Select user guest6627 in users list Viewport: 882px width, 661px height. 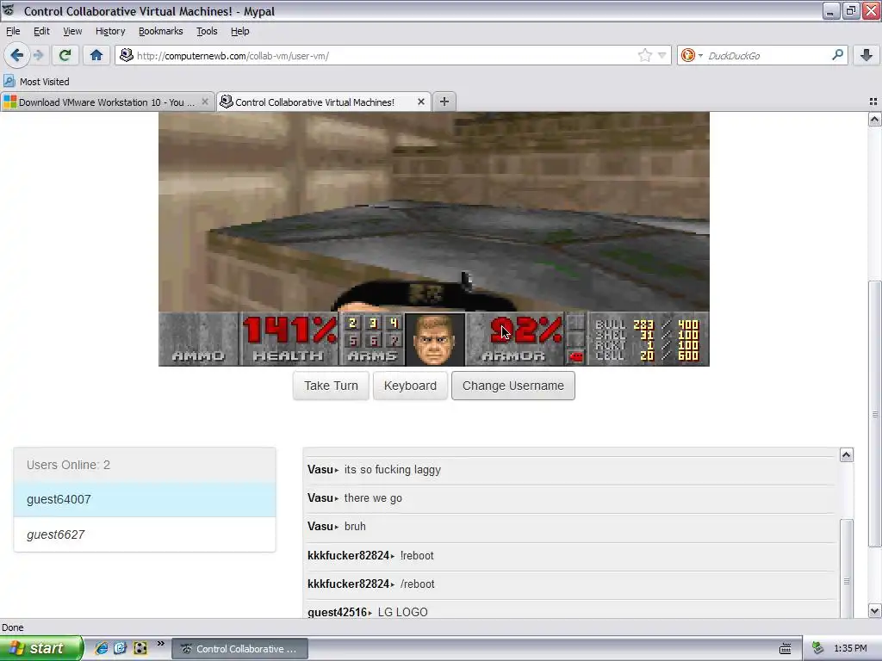(x=145, y=534)
